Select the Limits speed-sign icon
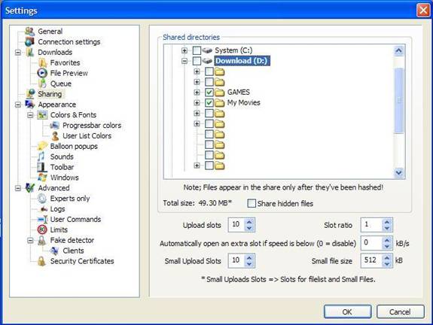The width and height of the screenshot is (433, 325). coord(42,229)
